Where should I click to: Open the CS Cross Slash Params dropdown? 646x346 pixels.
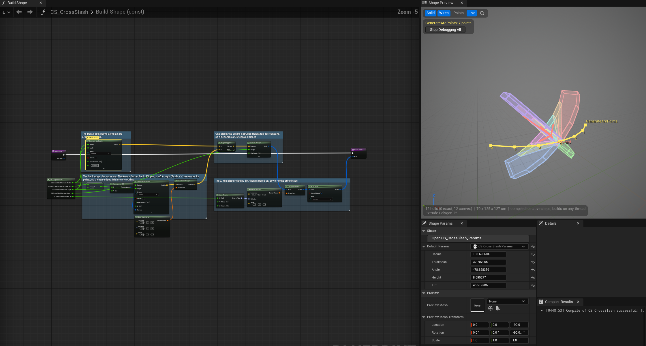point(499,247)
